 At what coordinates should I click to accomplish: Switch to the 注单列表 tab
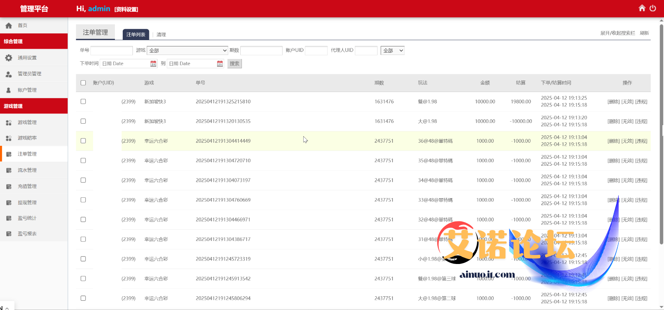136,34
